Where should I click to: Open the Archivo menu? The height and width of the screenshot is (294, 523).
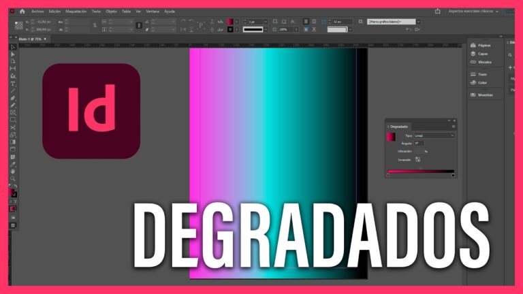[37, 12]
